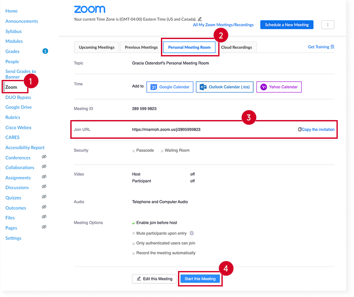
Task: Open course Settings
Action: 13,238
